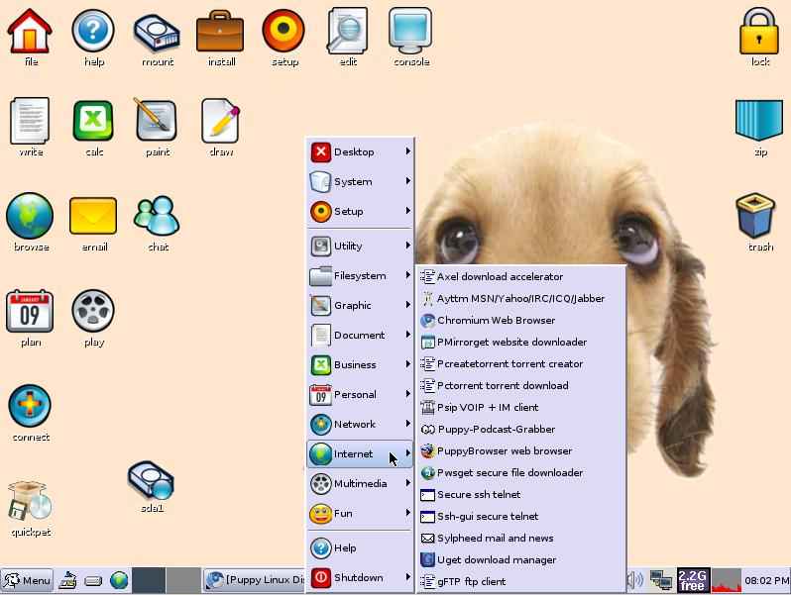This screenshot has height=595, width=791.
Task: Open Pctorrent torrent download
Action: pyautogui.click(x=520, y=385)
